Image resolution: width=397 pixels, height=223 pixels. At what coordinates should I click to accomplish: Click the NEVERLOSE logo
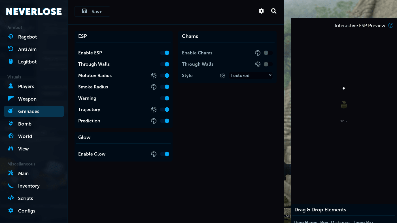pos(34,12)
